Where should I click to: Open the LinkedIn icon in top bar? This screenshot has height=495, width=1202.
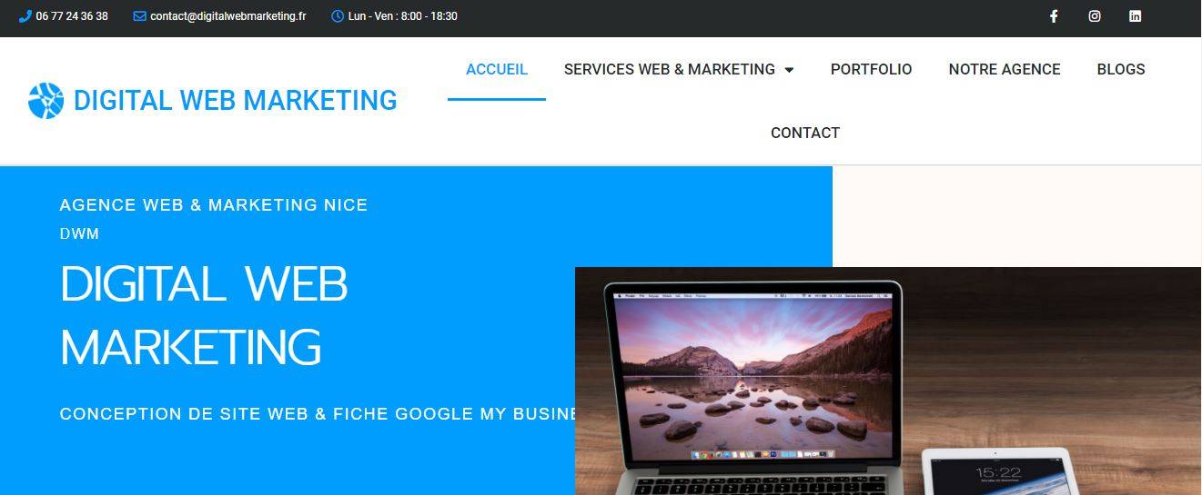pos(1135,16)
